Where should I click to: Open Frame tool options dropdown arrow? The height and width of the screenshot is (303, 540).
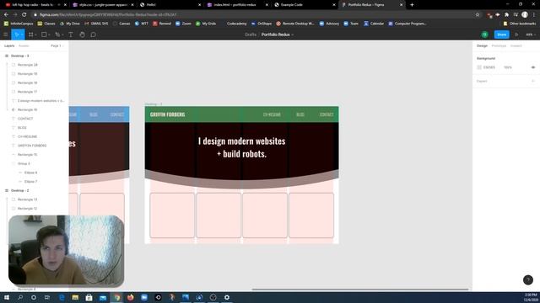35,35
